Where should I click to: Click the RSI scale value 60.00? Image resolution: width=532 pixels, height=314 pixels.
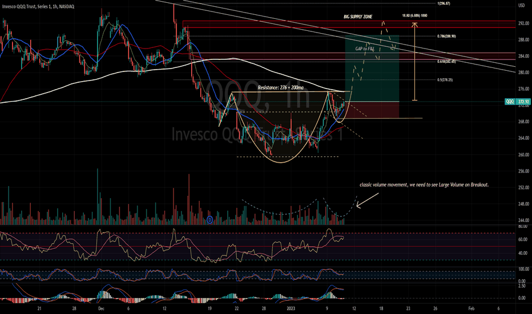pyautogui.click(x=523, y=240)
